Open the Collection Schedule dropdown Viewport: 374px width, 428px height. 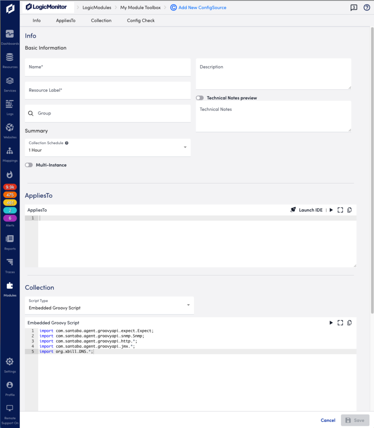(186, 148)
